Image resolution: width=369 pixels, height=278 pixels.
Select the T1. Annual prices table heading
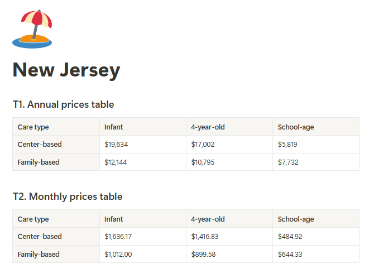(x=64, y=104)
